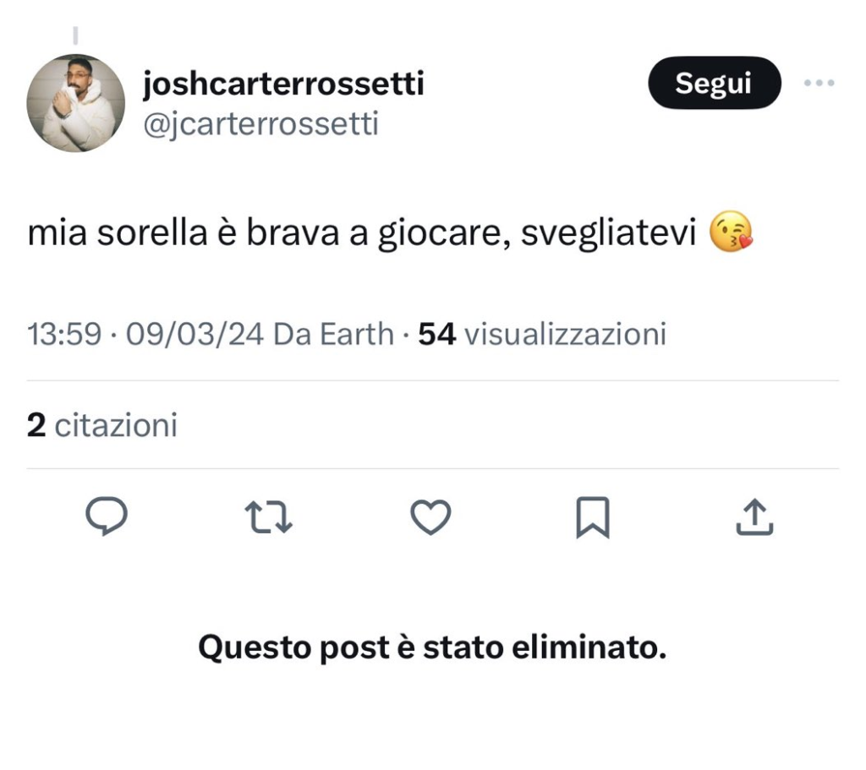Bookmark this post
The image size is (866, 770).
(592, 517)
